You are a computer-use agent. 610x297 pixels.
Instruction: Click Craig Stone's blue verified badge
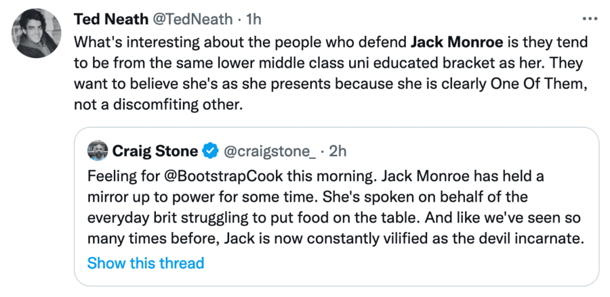click(211, 151)
